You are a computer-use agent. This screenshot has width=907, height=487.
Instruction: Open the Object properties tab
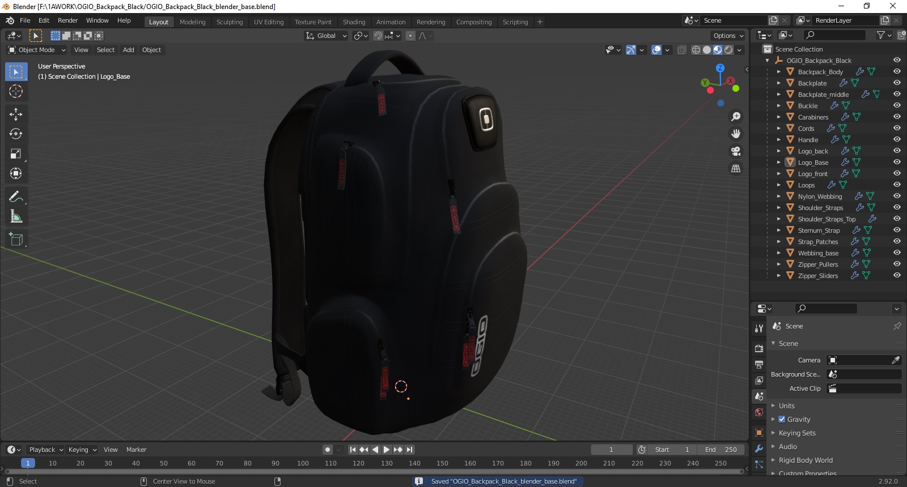tap(759, 433)
